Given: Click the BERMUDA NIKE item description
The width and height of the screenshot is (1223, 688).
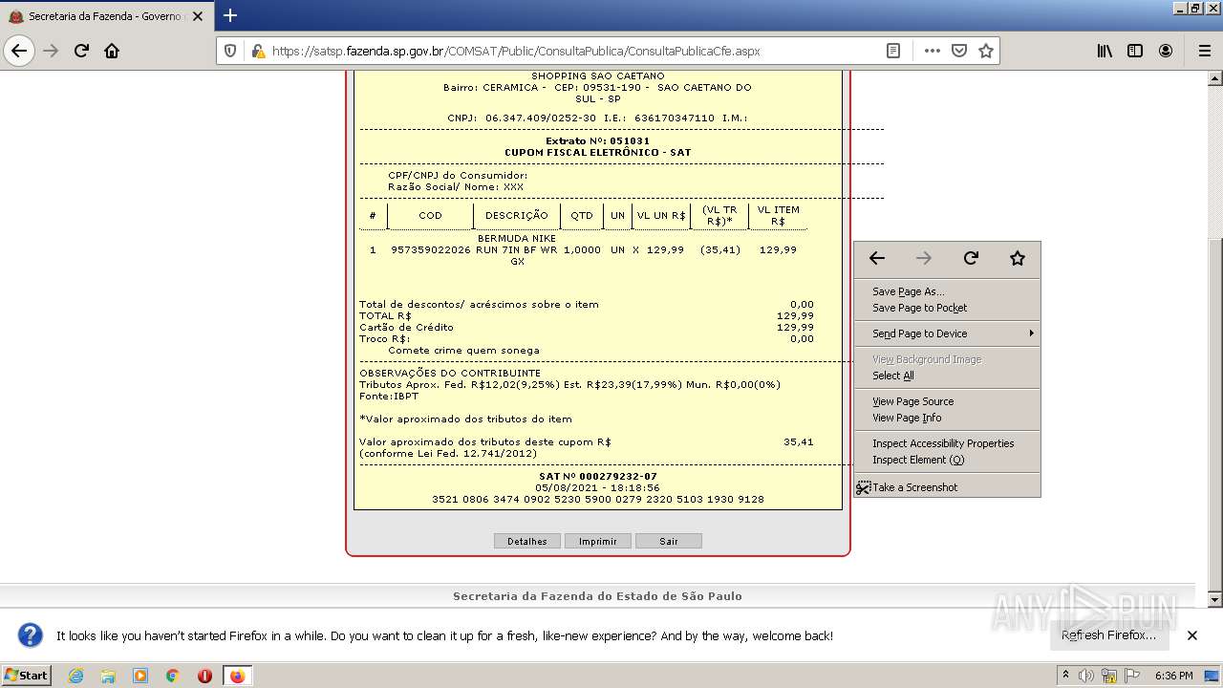Looking at the screenshot, I should (517, 249).
